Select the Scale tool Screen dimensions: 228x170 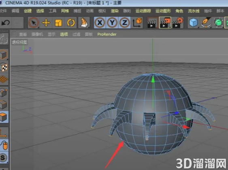(58, 23)
